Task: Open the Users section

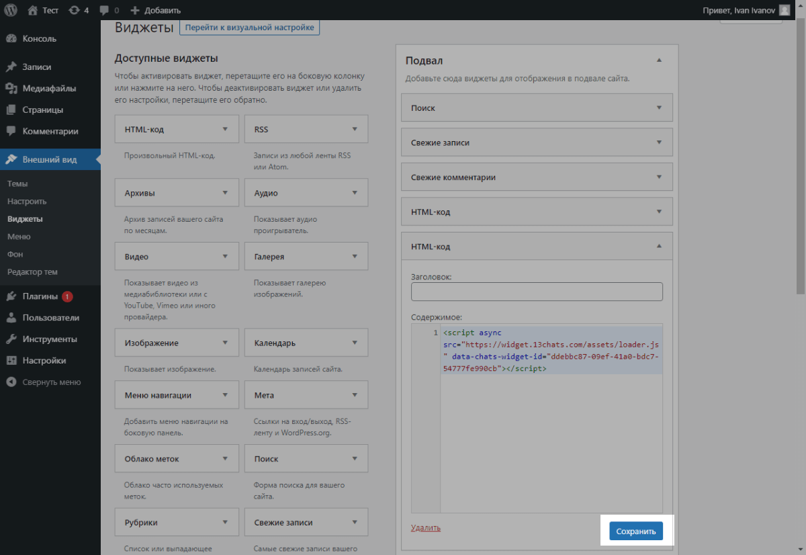Action: point(50,318)
